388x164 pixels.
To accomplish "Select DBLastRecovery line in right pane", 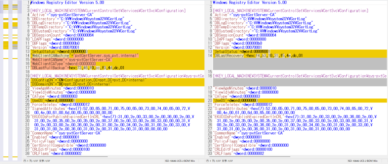I will 258,56.
